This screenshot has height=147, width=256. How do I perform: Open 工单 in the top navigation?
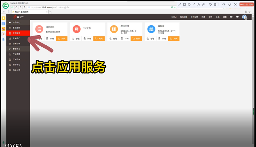(218, 17)
